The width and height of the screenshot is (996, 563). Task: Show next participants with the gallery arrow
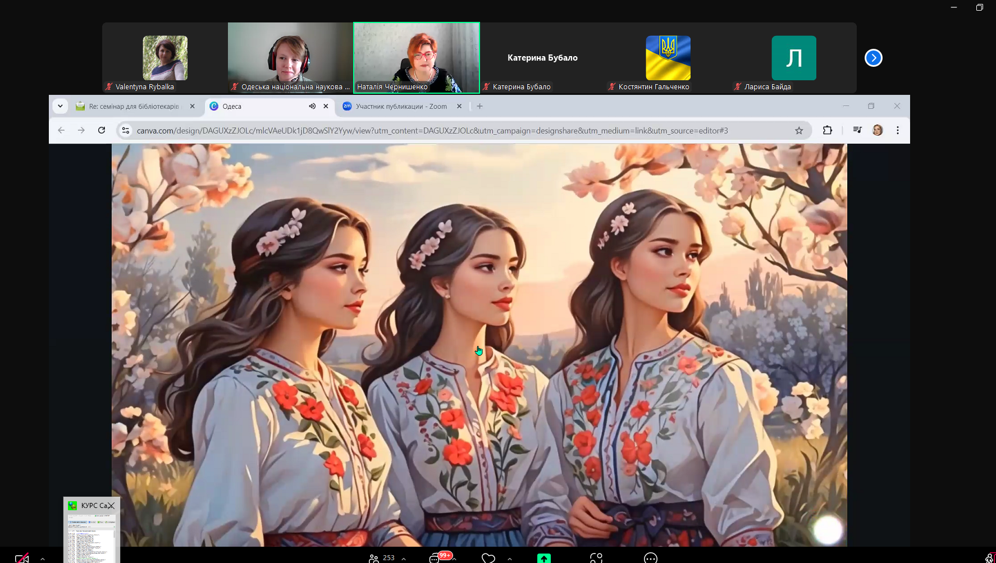tap(873, 58)
